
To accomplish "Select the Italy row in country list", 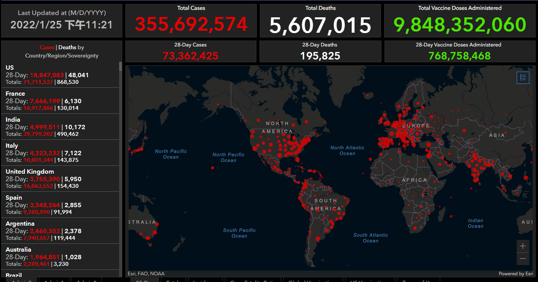I will [x=60, y=153].
